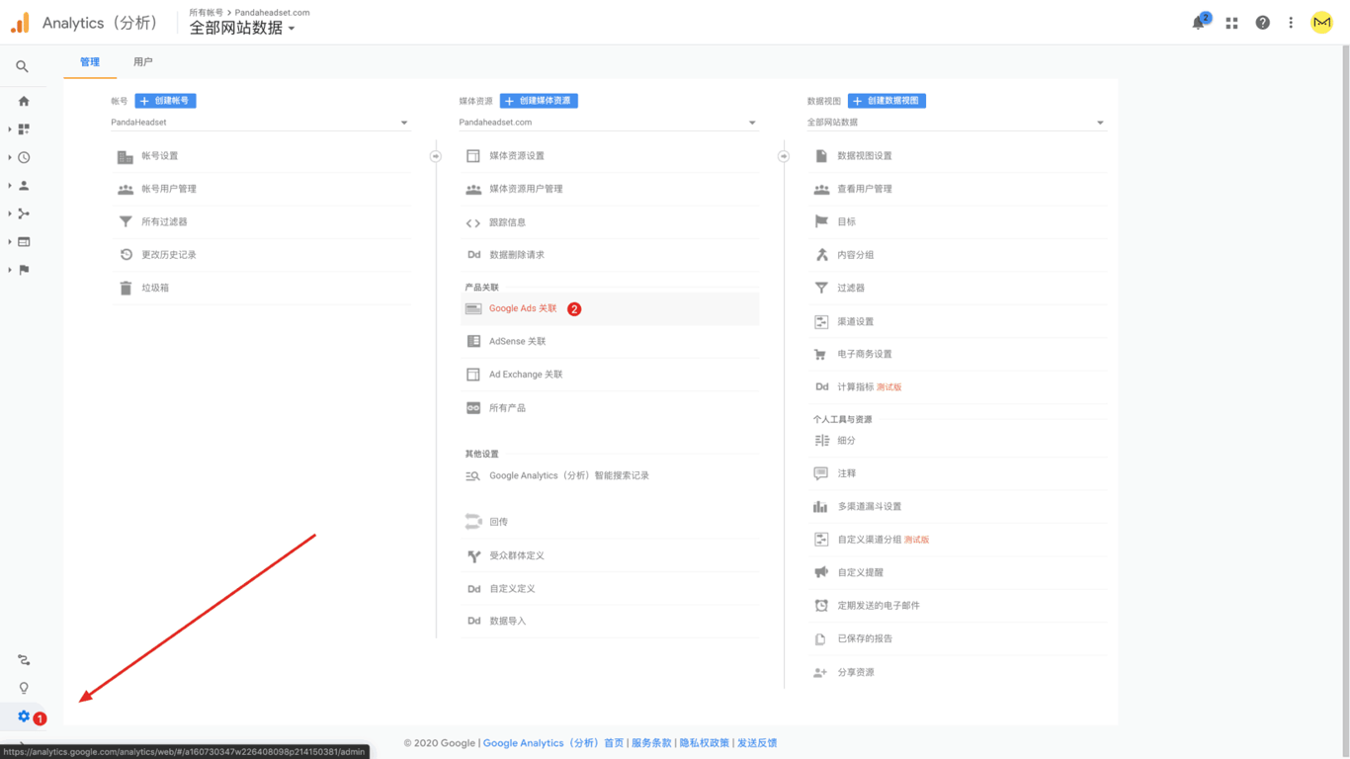Expand the PandaHeadset account dropdown
Image resolution: width=1350 pixels, height=759 pixels.
pyautogui.click(x=259, y=123)
